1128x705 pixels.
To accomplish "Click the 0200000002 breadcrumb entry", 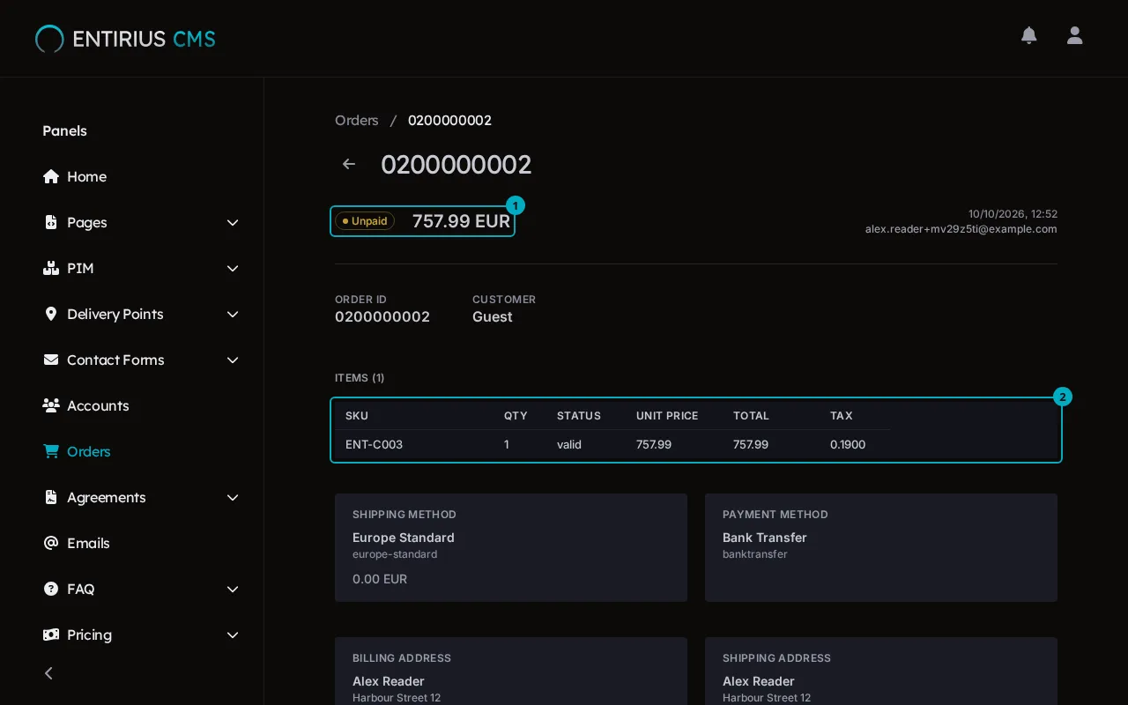I will click(449, 120).
